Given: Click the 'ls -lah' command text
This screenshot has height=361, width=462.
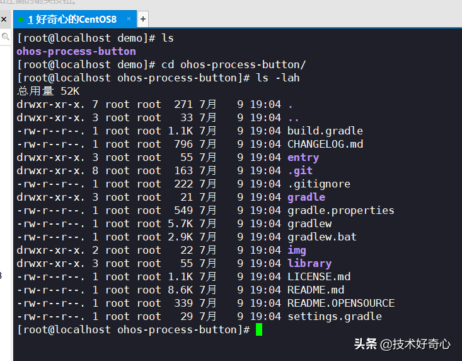Looking at the screenshot, I should pyautogui.click(x=277, y=78).
